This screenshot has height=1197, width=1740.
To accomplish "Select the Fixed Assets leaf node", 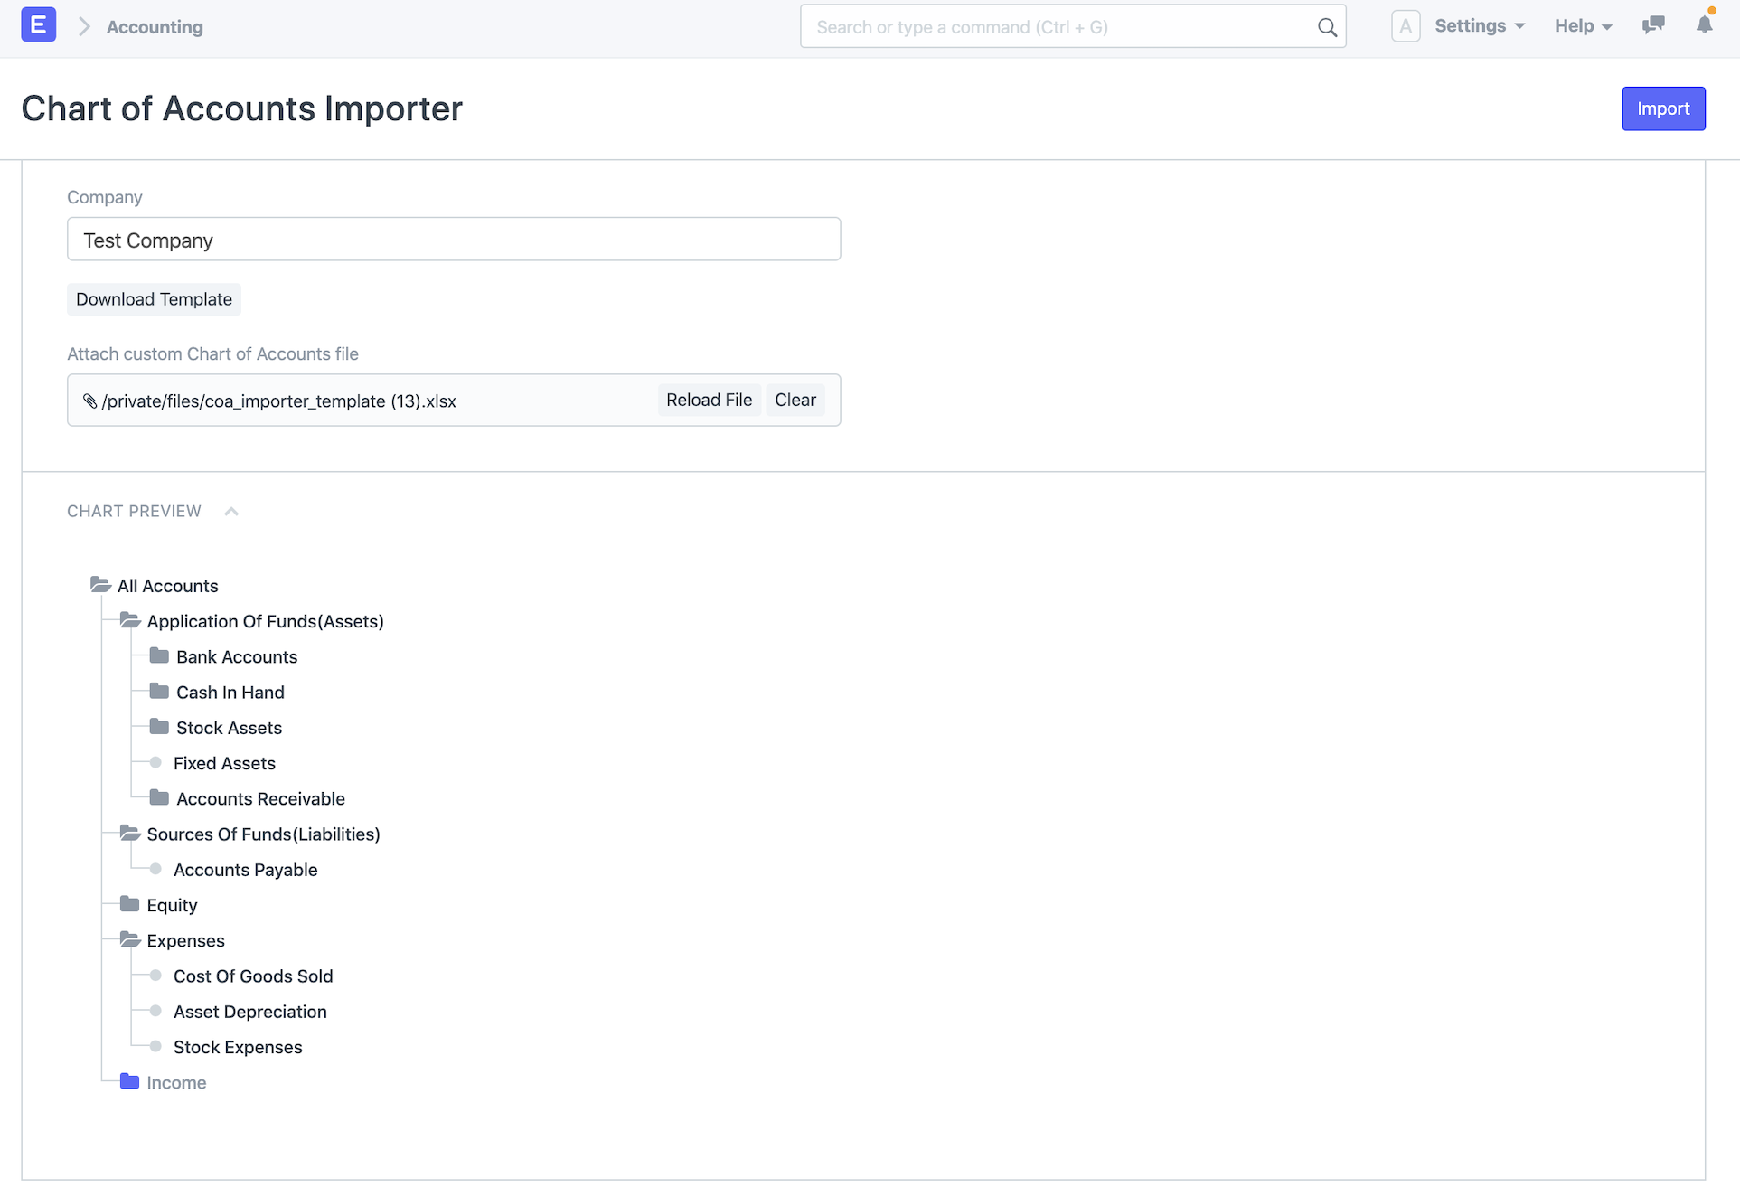I will coord(225,763).
